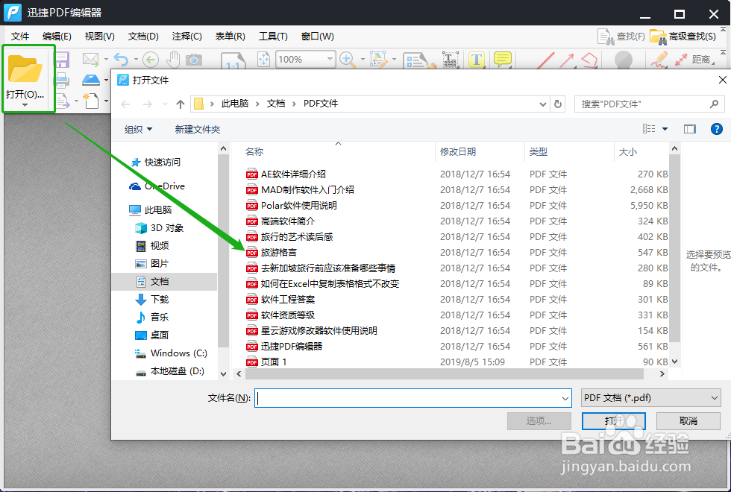Select the Edit Form tool icon
Image resolution: width=731 pixels, height=492 pixels.
pos(418,60)
